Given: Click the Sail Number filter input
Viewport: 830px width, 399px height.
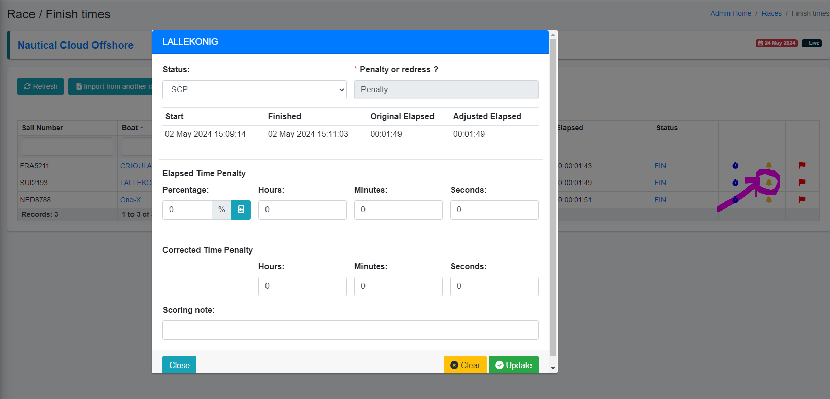Looking at the screenshot, I should click(68, 147).
